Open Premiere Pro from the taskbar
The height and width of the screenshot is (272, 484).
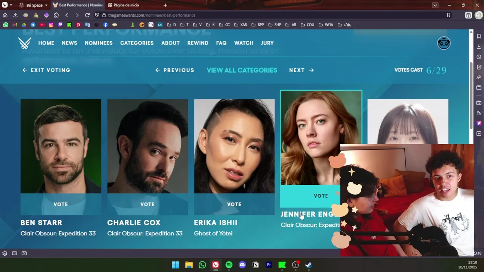(269, 265)
